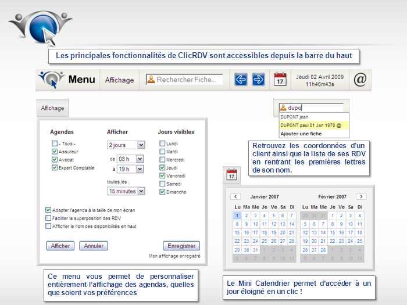Image resolution: width=407 pixels, height=305 pixels.
Task: Check the Mardi visible day checkbox
Action: click(x=162, y=152)
